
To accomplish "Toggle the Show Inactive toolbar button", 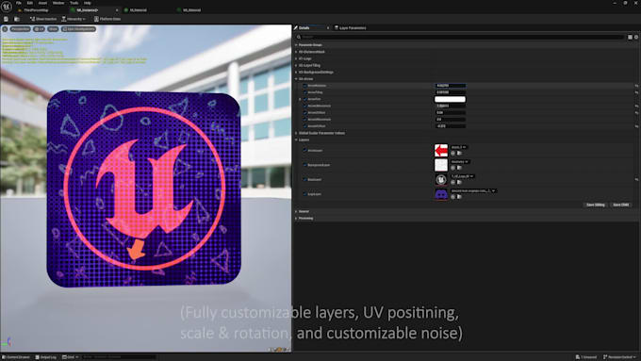I will point(43,19).
